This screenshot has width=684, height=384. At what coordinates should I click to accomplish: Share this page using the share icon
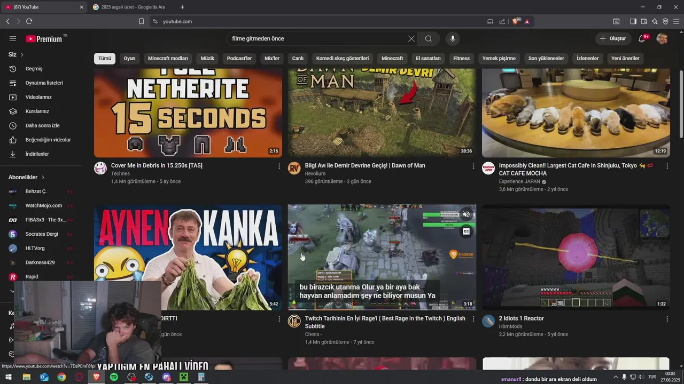pyautogui.click(x=502, y=21)
